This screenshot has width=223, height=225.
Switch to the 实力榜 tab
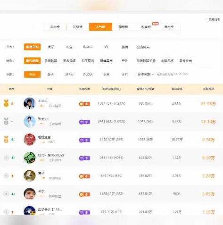coord(55,27)
